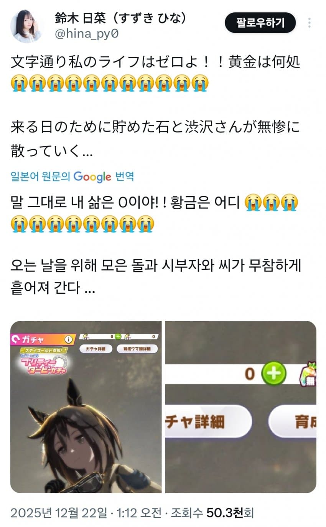Screen dimensions: 326x527
Task: Tap the green plus icon in right image
Action: [x=273, y=373]
